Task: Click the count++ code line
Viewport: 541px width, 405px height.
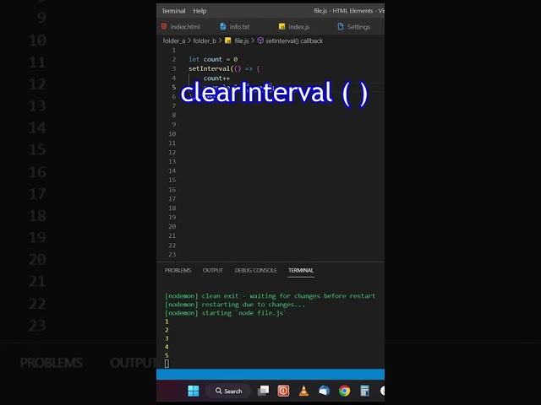Action: tap(216, 78)
